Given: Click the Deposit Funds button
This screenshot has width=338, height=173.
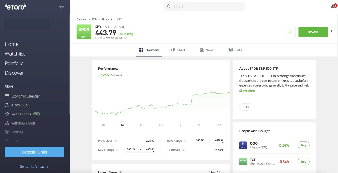Looking at the screenshot, I should 34,152.
